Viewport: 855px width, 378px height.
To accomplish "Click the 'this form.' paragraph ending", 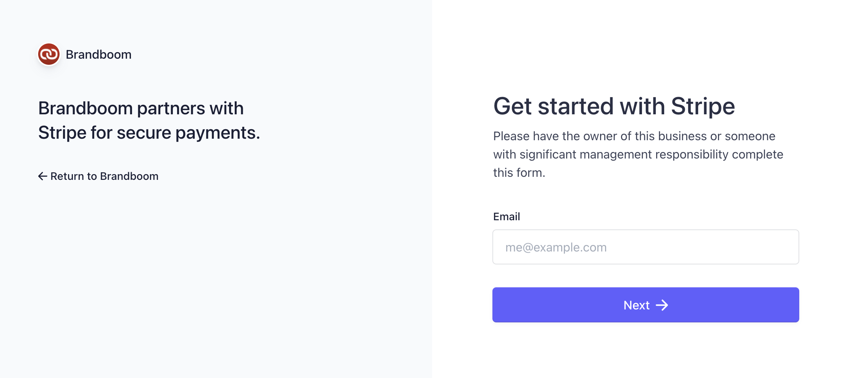I will [519, 173].
